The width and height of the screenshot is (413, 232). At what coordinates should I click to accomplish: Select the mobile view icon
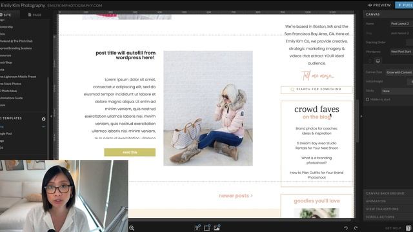pos(370,61)
